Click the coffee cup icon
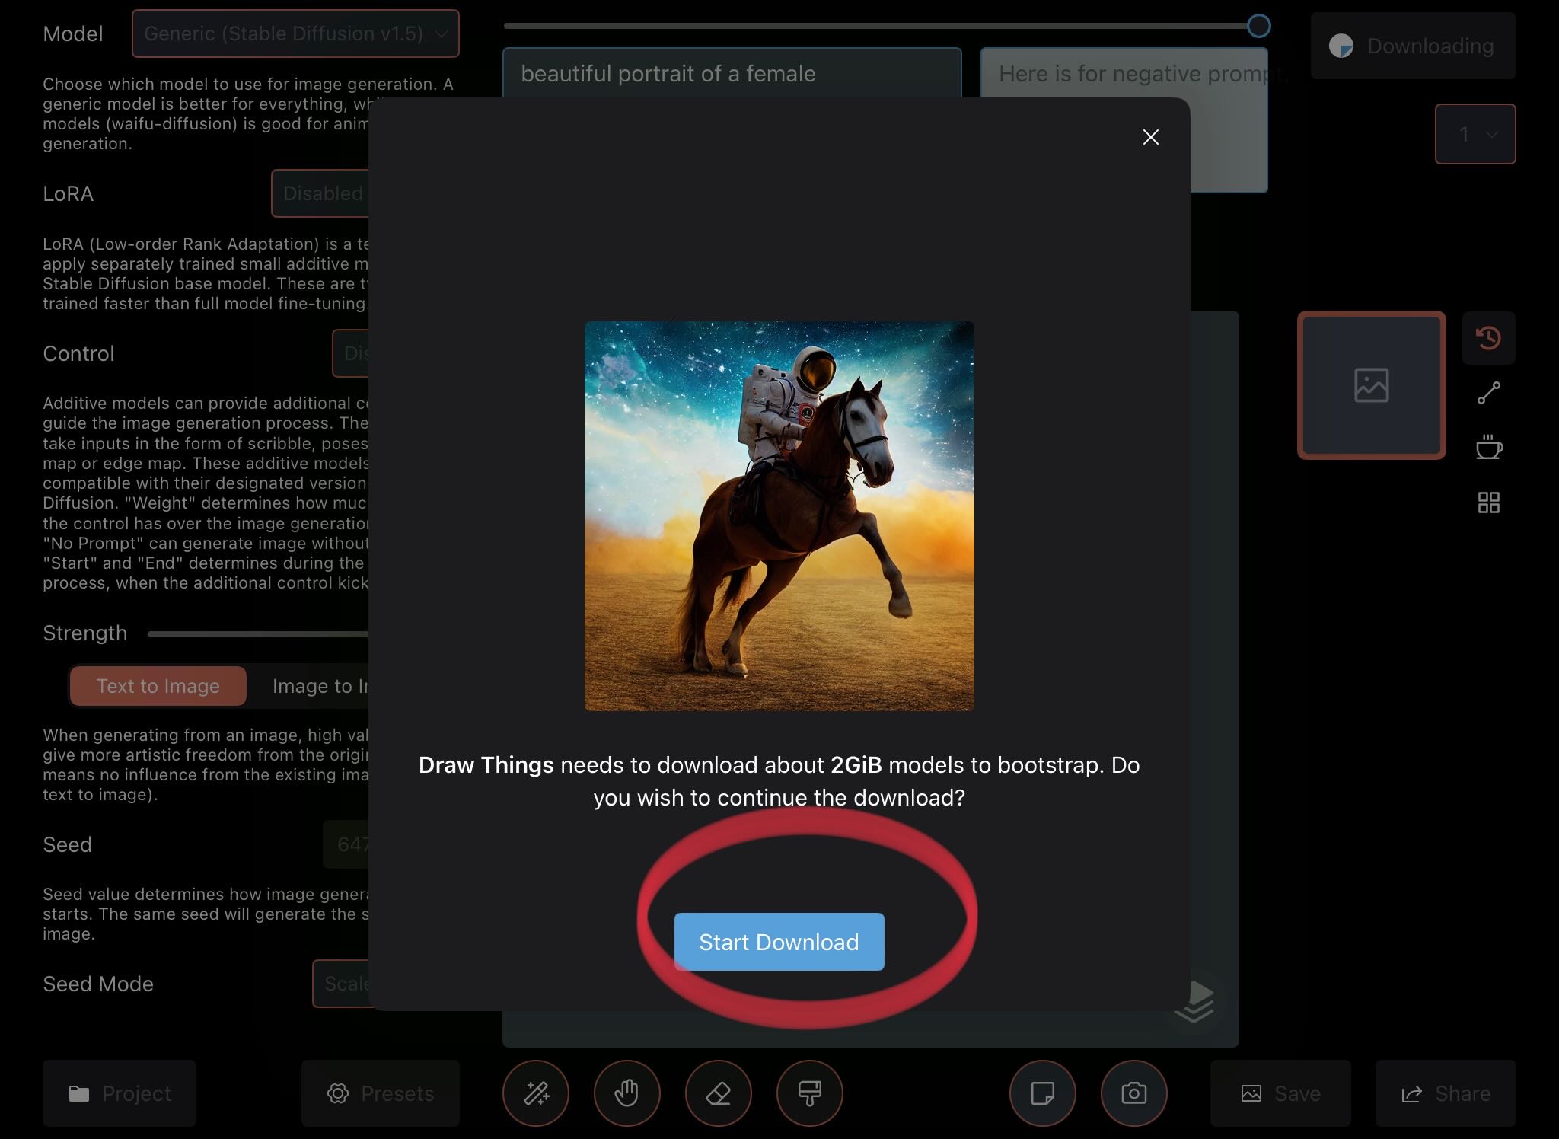 [x=1488, y=447]
